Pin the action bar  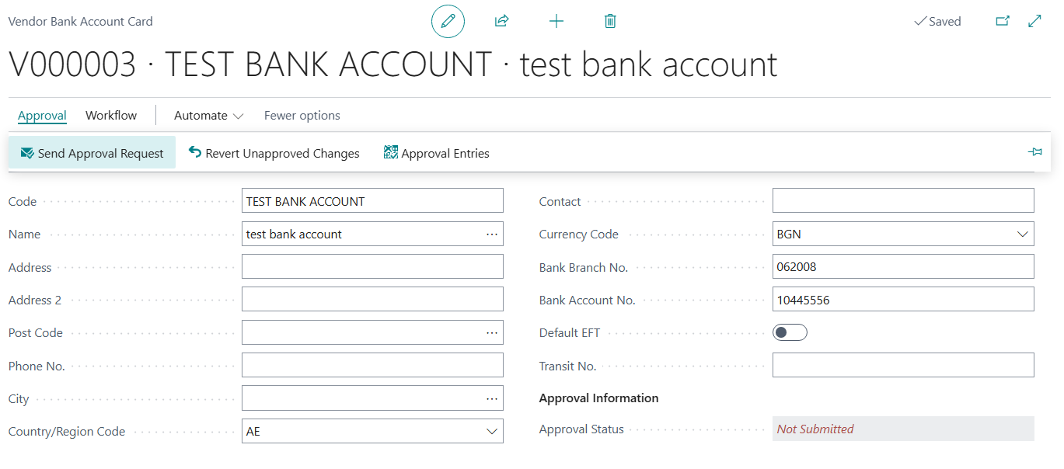[1034, 152]
